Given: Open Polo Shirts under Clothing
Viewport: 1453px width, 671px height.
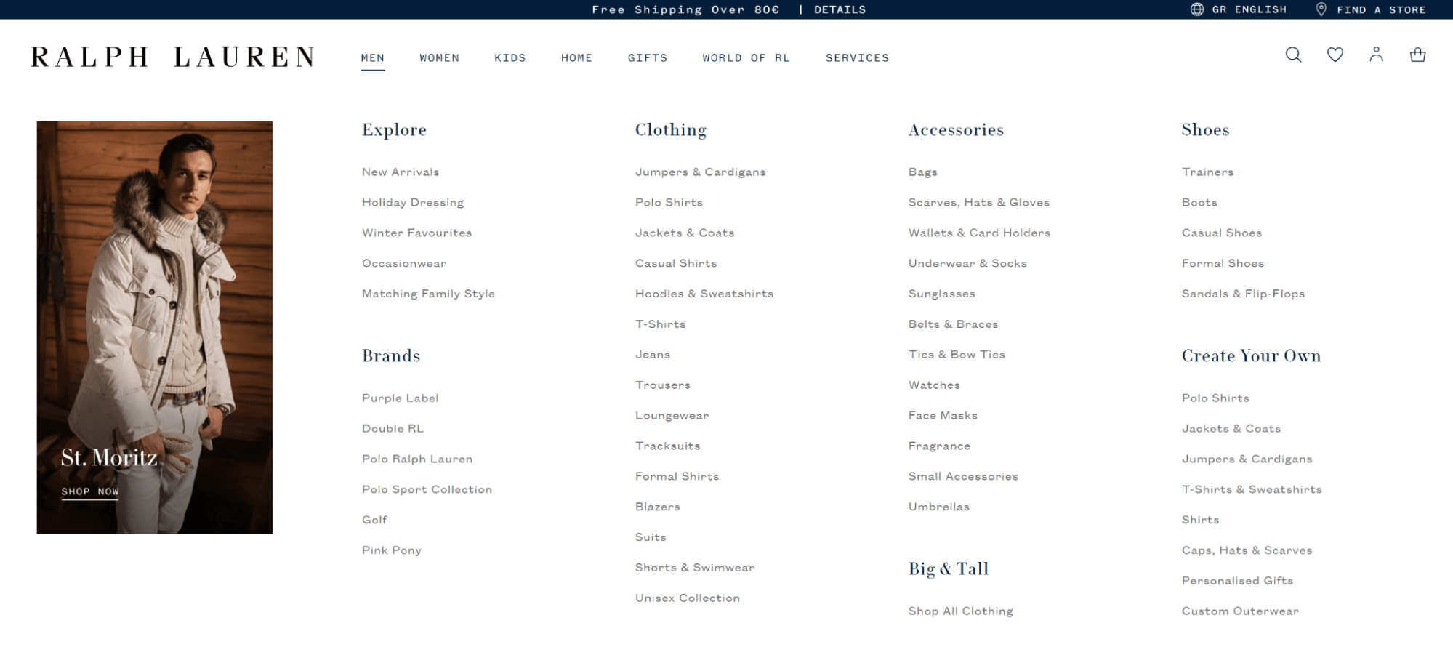Looking at the screenshot, I should pos(669,202).
